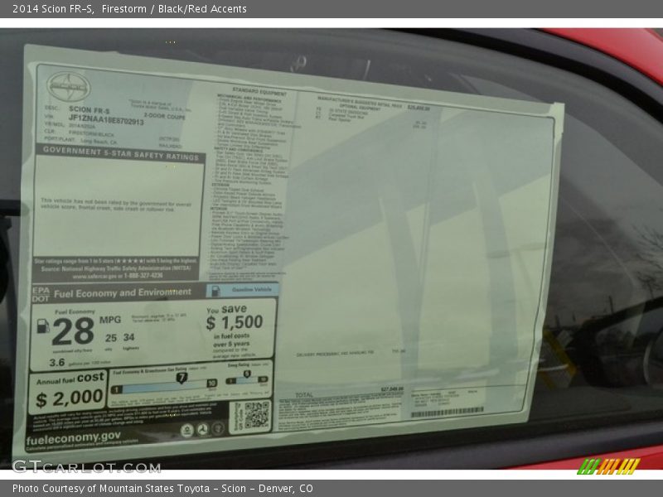
Task: Click the barcode at the sticker's bottom right
Action: (448, 411)
